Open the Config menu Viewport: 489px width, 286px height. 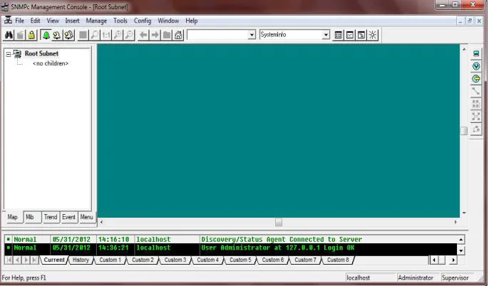tap(143, 21)
